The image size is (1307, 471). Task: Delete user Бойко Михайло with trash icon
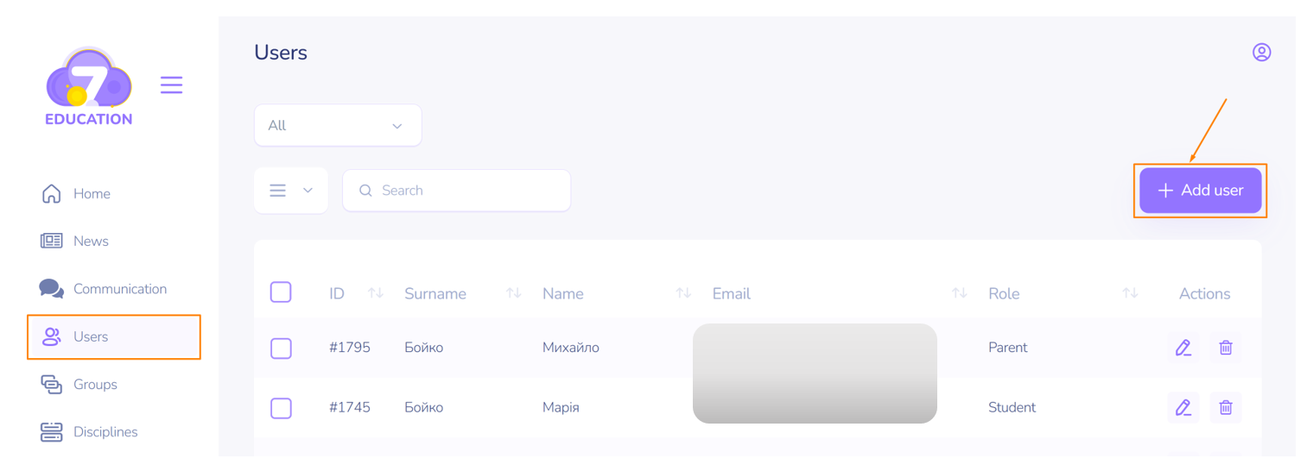coord(1225,348)
